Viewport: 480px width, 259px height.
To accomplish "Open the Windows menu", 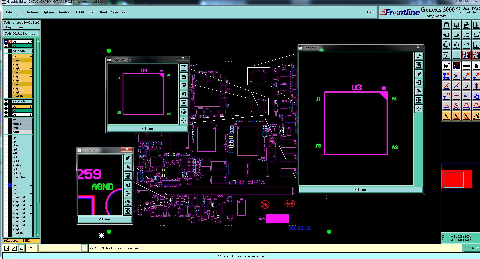I will pyautogui.click(x=118, y=12).
